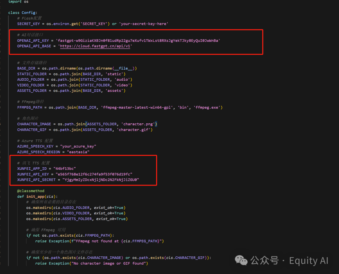The image size is (339, 274).
Task: Open the cloud.fastgpt.cn API URL link
Action: pyautogui.click(x=95, y=46)
